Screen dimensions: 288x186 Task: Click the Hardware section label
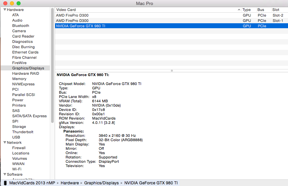(x=15, y=10)
